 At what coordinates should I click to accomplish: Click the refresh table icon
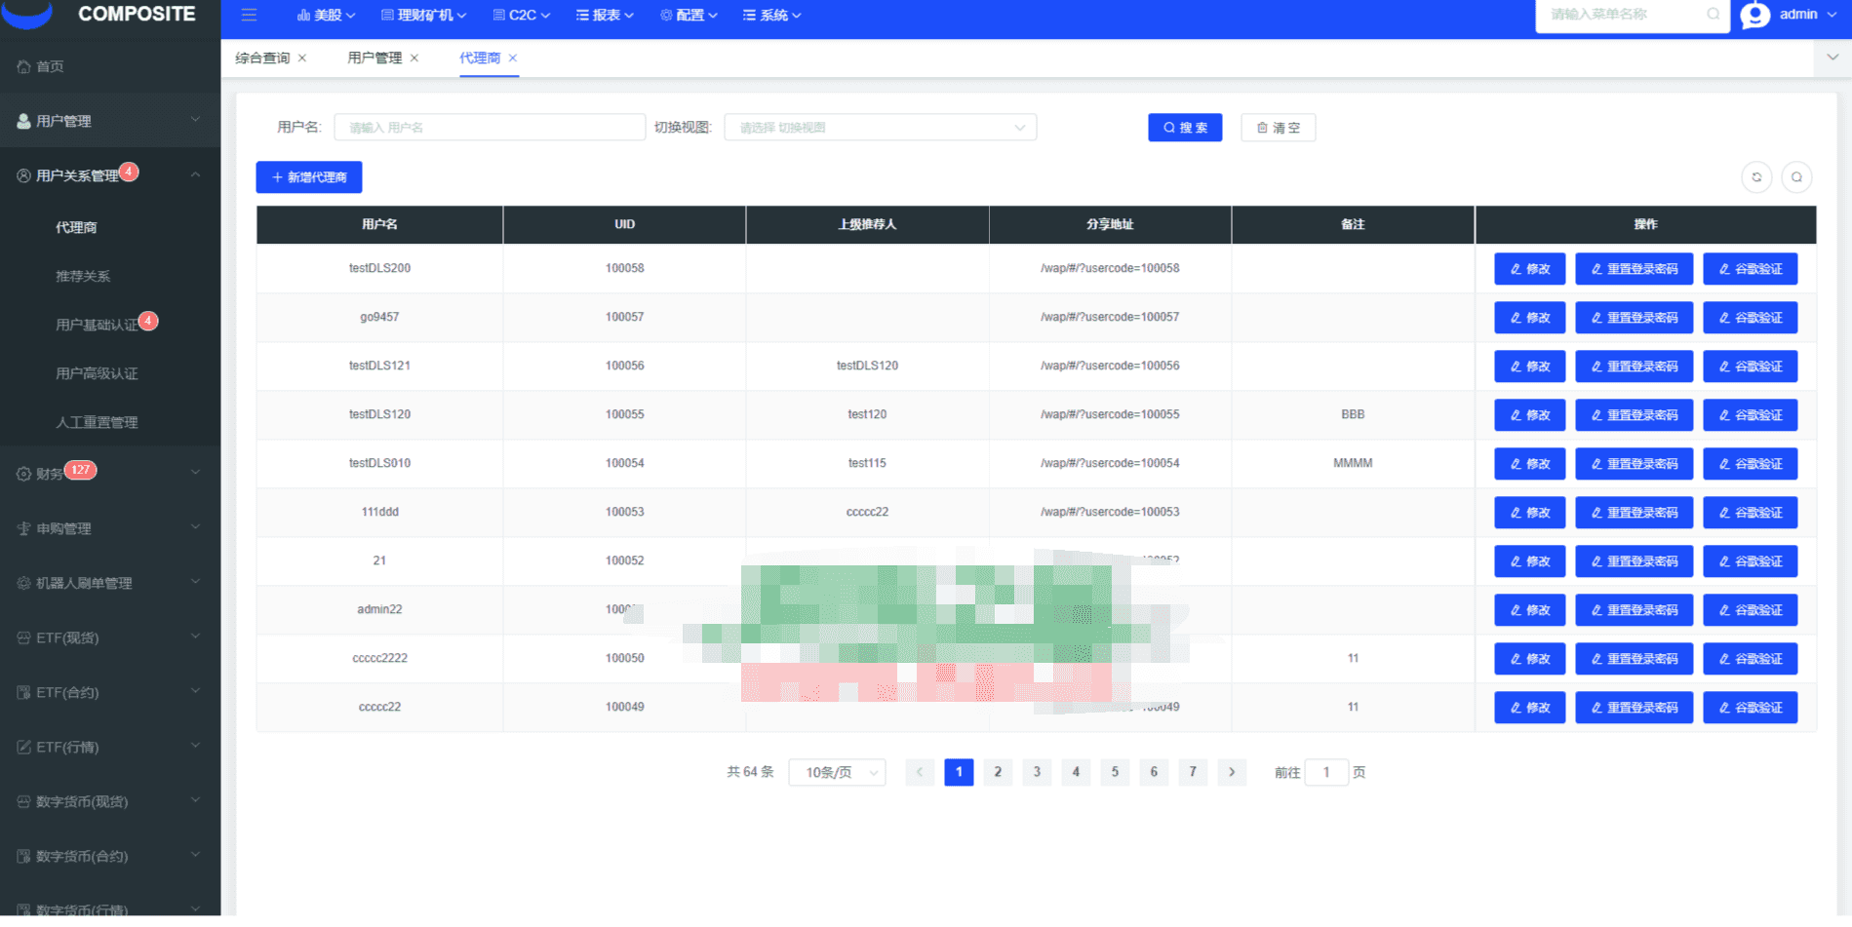pos(1756,177)
